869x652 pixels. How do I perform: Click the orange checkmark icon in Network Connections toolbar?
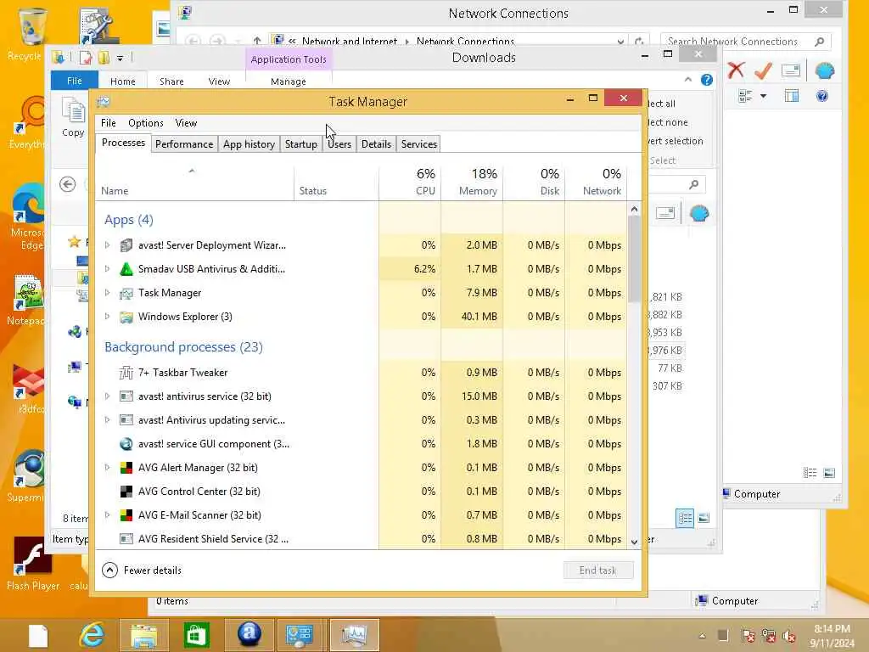tap(763, 70)
